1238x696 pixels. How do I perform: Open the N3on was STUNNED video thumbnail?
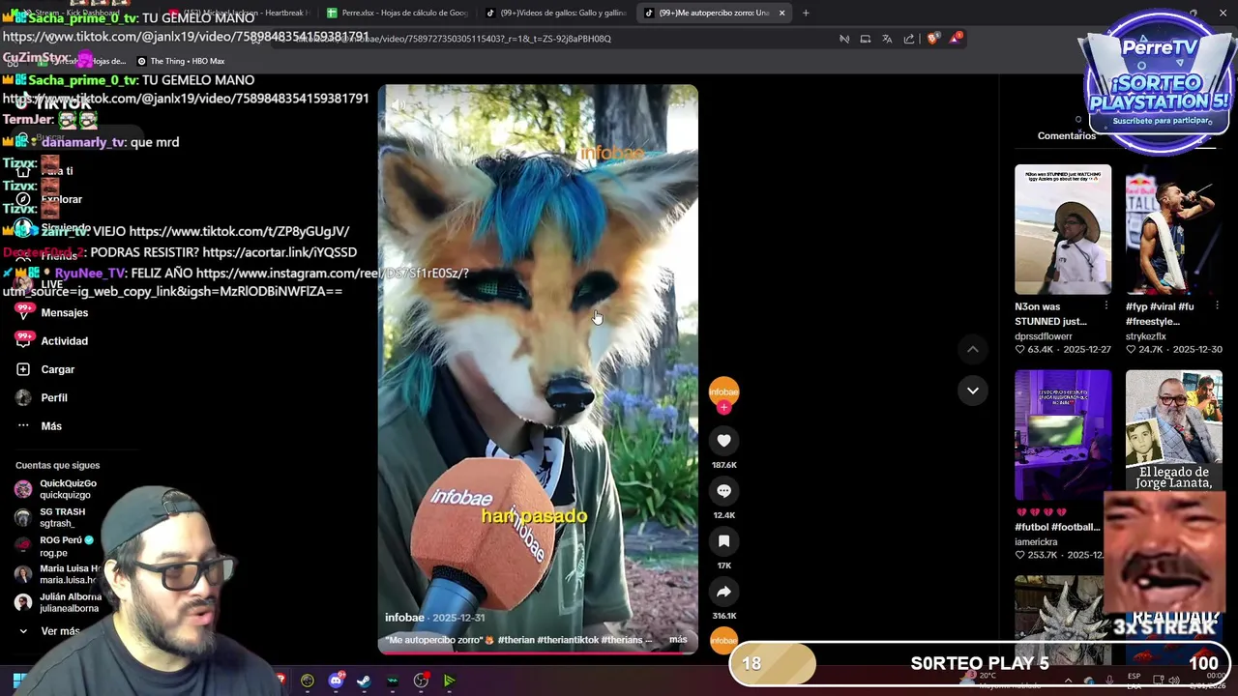point(1063,229)
